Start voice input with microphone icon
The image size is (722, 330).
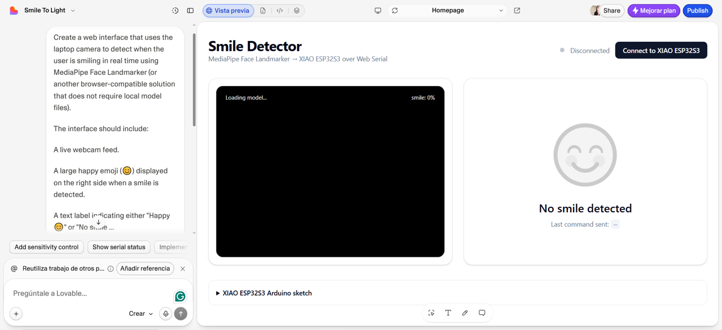pos(166,314)
